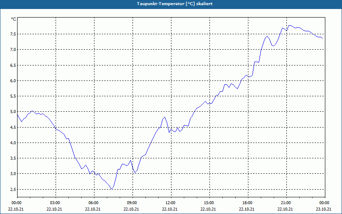
Task: Click the 23.10.21 date label
Action: (x=324, y=209)
